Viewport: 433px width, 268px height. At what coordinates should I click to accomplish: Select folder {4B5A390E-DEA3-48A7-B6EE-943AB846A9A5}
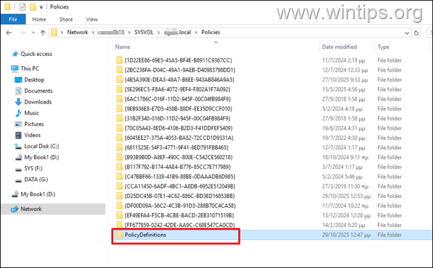pos(179,79)
